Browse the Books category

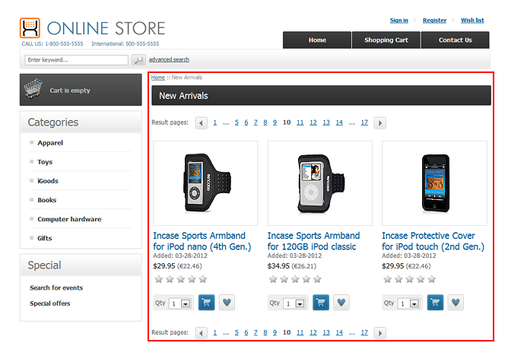point(47,200)
